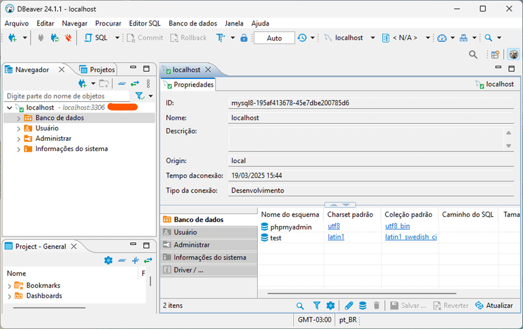Expand Informações do sistema tree node

pyautogui.click(x=19, y=149)
